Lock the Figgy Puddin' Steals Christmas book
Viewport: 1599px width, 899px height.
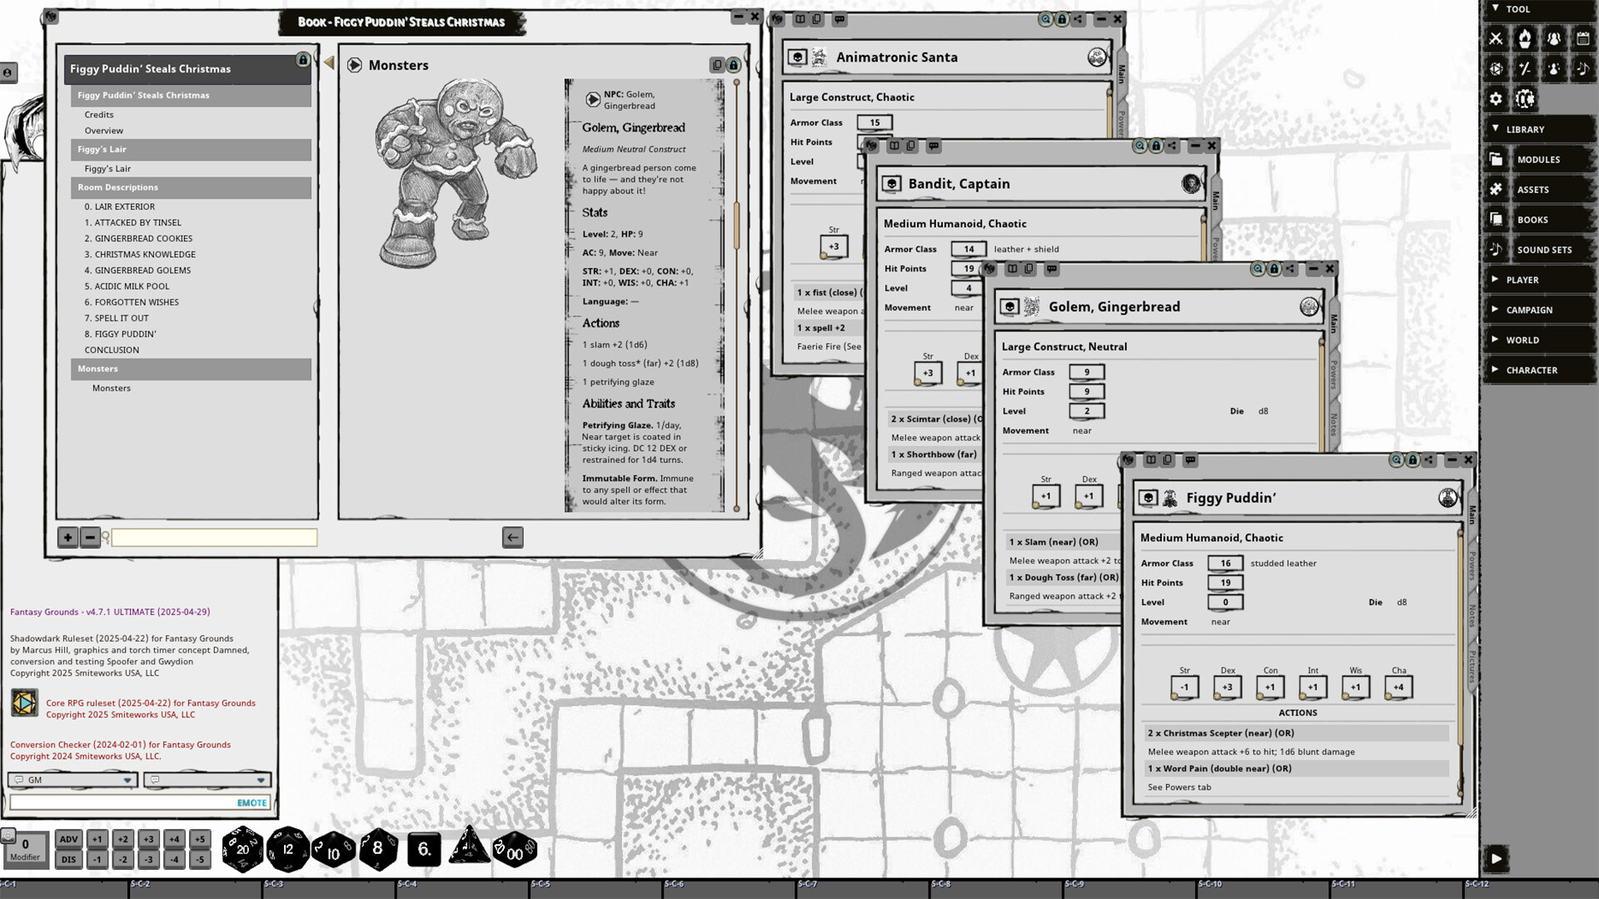(x=302, y=60)
